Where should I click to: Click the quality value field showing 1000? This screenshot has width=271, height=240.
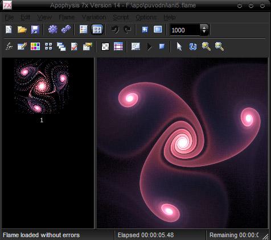[184, 30]
